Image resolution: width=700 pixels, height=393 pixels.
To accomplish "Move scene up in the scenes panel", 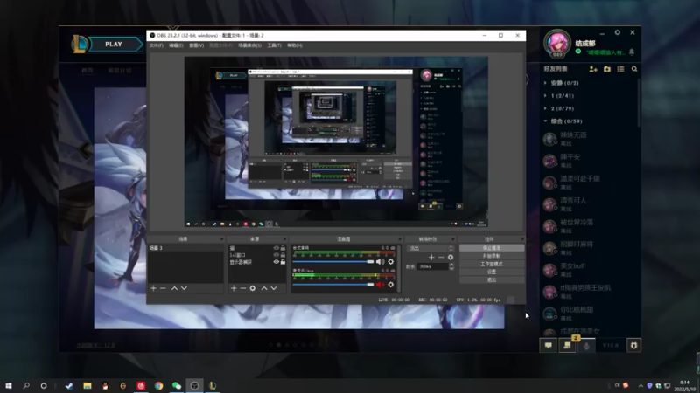I will (x=174, y=288).
